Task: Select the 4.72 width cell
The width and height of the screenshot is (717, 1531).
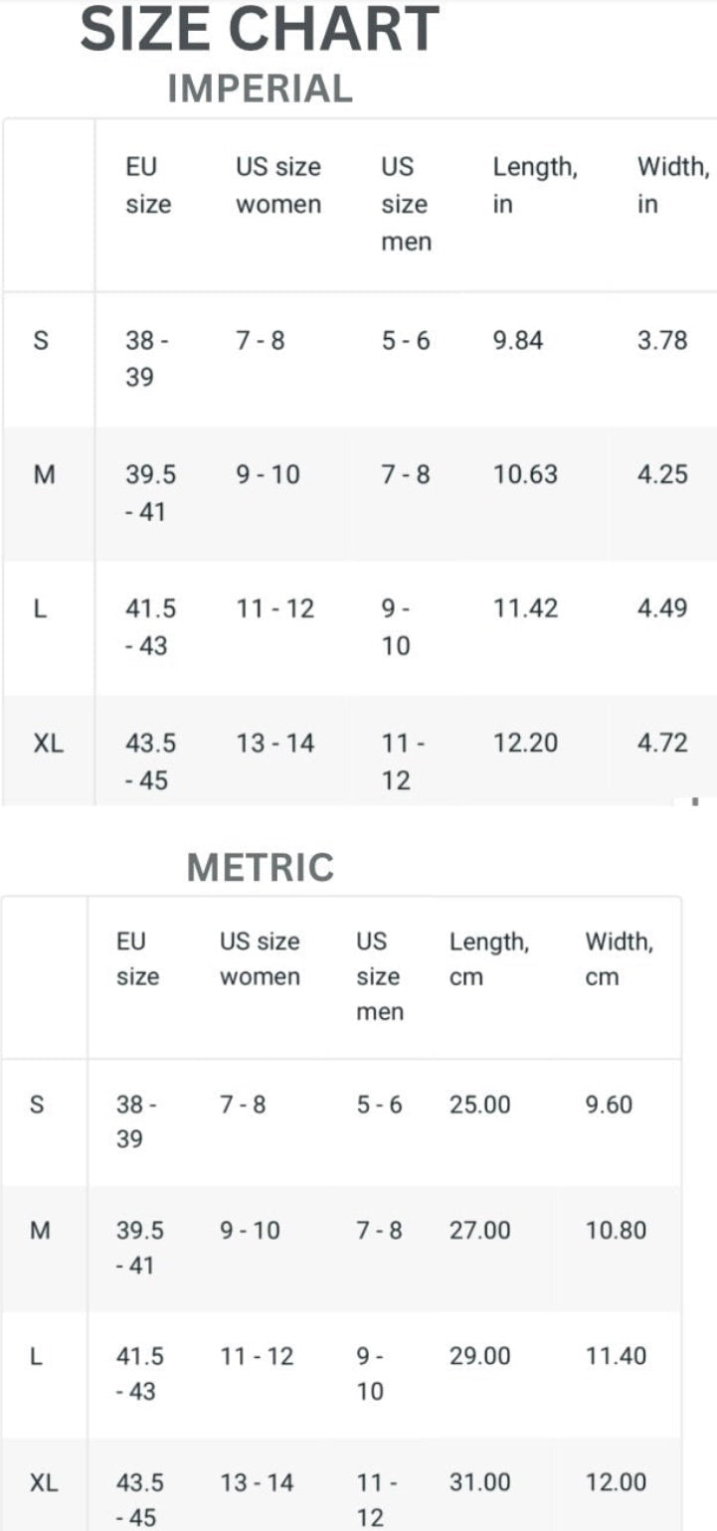Action: [662, 743]
